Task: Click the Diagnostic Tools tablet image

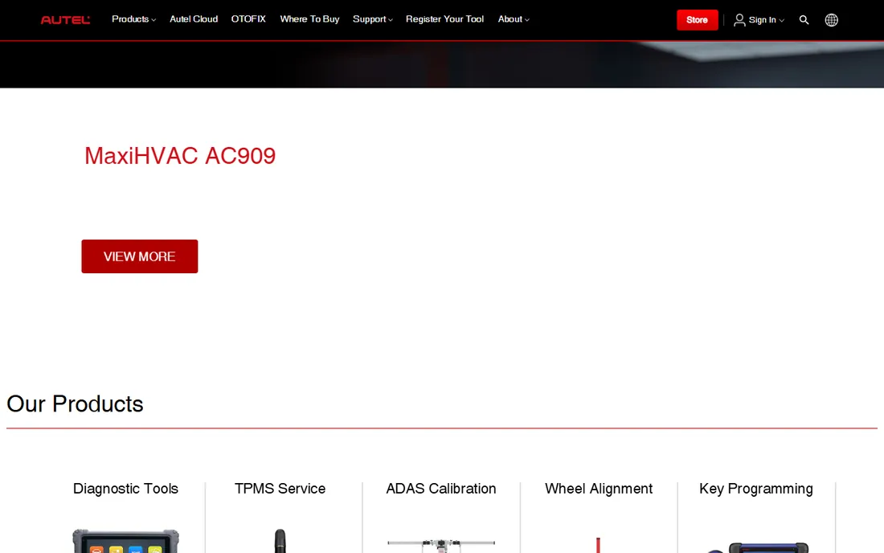Action: (x=125, y=541)
